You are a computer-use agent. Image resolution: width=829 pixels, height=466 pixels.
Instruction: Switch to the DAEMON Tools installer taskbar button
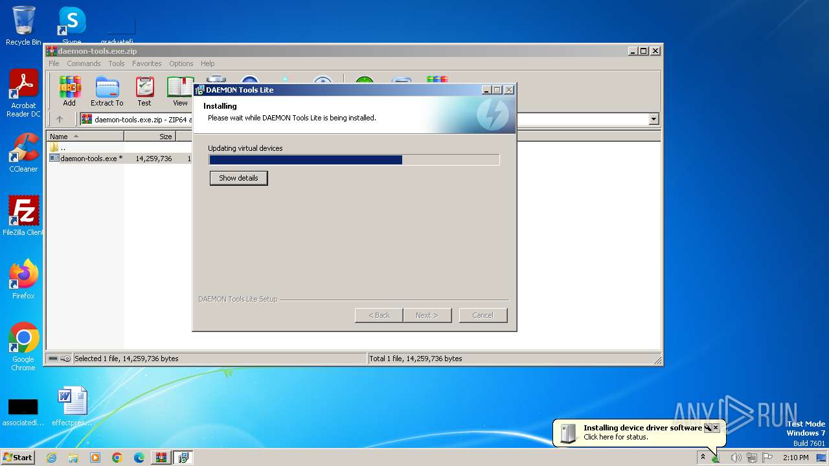point(183,458)
